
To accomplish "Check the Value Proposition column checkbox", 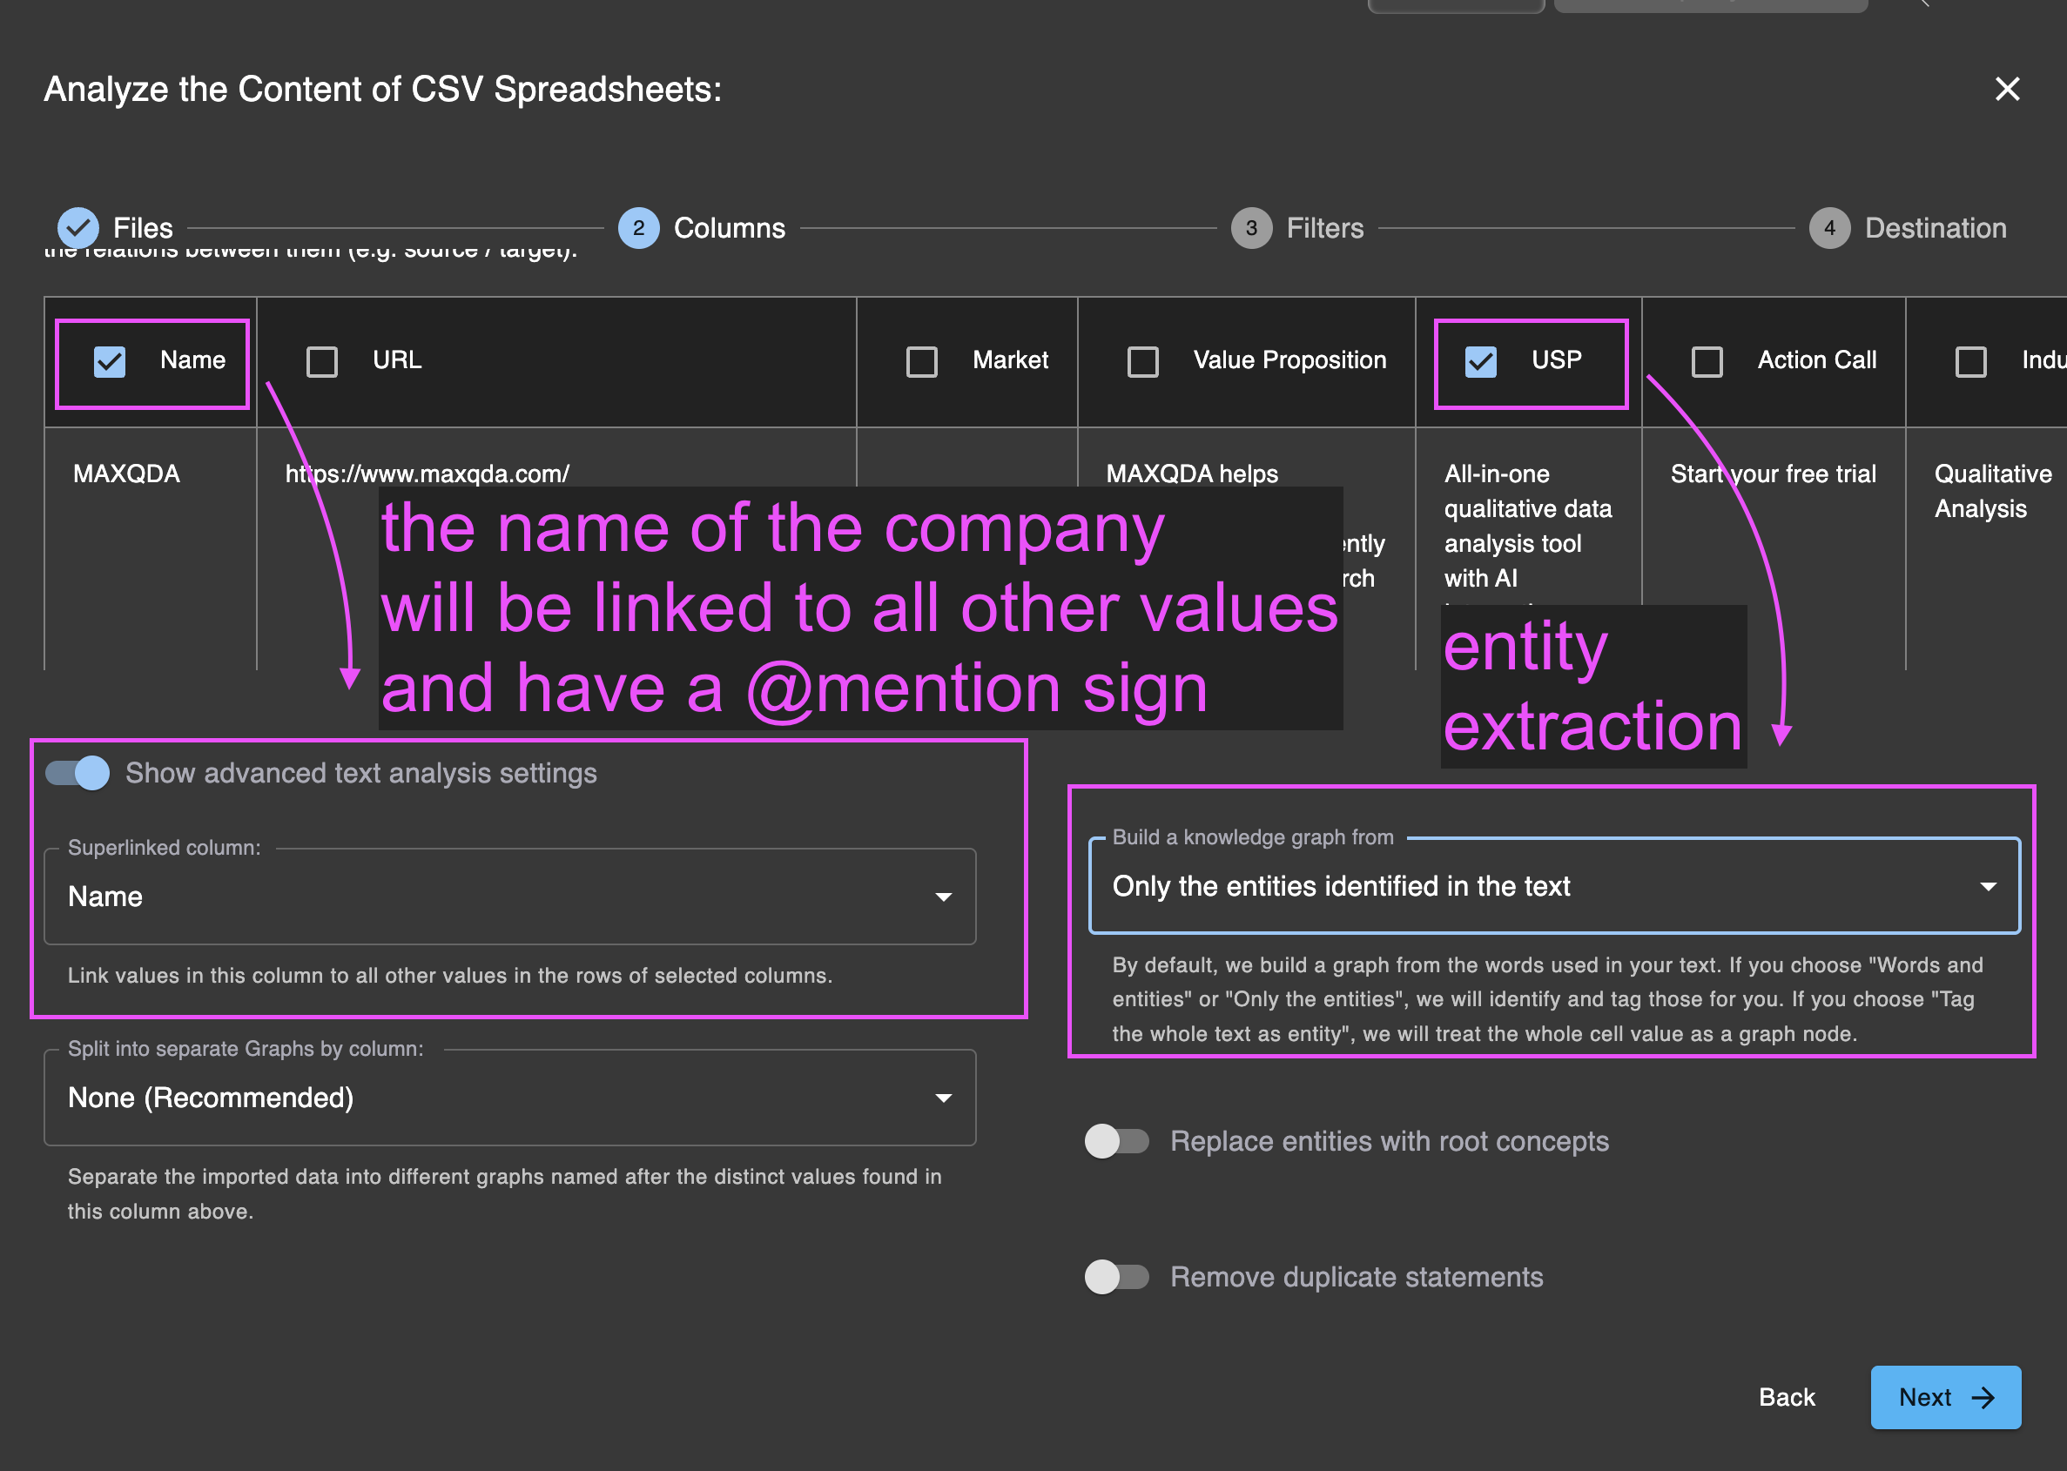I will (x=1141, y=361).
